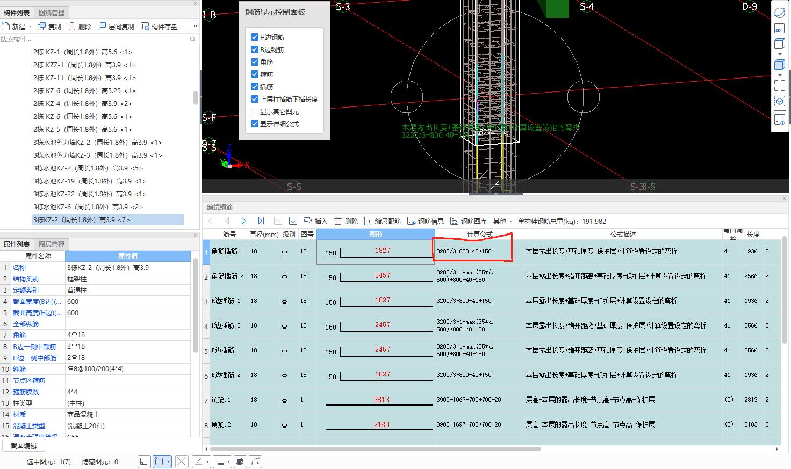Viewport: 791px width, 469px height.
Task: Click 缩尺配筋 toolbar button
Action: [x=383, y=221]
